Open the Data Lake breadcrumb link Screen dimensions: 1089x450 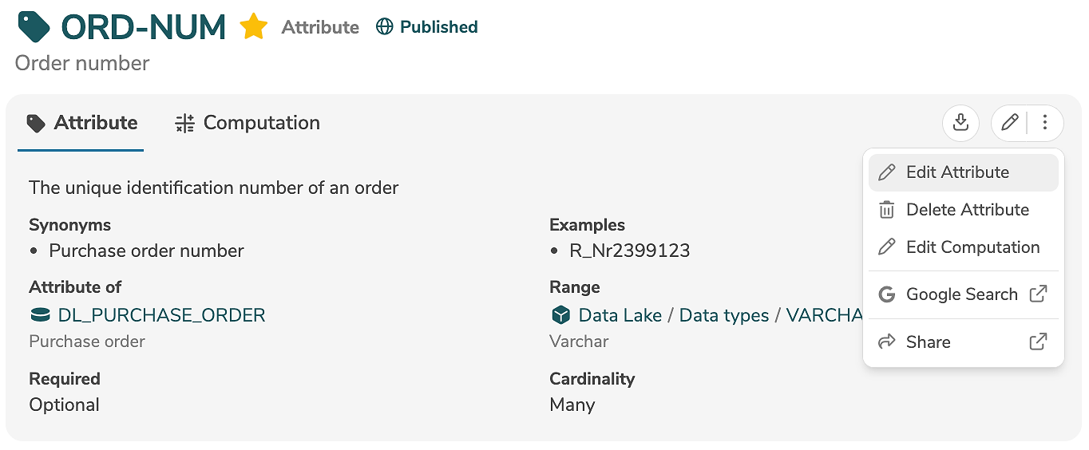tap(620, 315)
